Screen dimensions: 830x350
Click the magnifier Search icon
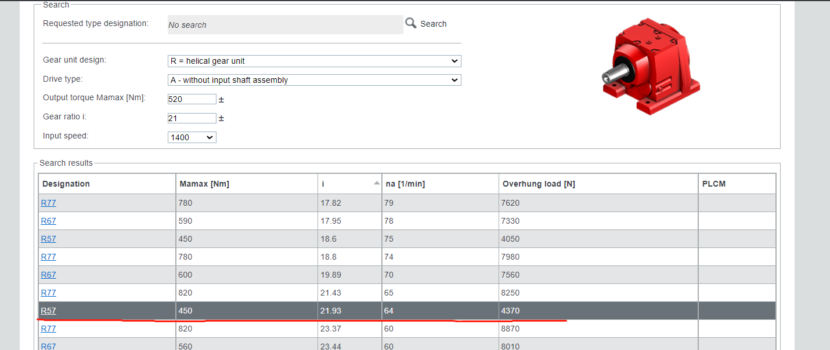(411, 23)
